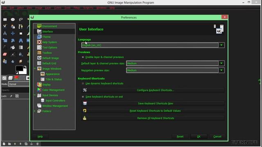Image resolution: width=262 pixels, height=147 pixels.
Task: Click OK in Preferences dialog
Action: pyautogui.click(x=199, y=136)
